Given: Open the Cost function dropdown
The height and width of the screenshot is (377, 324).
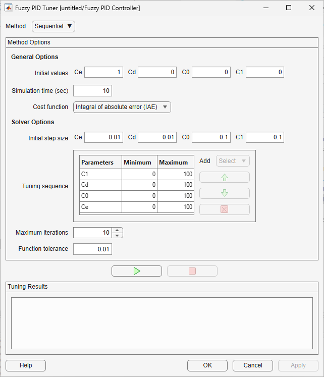Looking at the screenshot, I should tap(122, 107).
